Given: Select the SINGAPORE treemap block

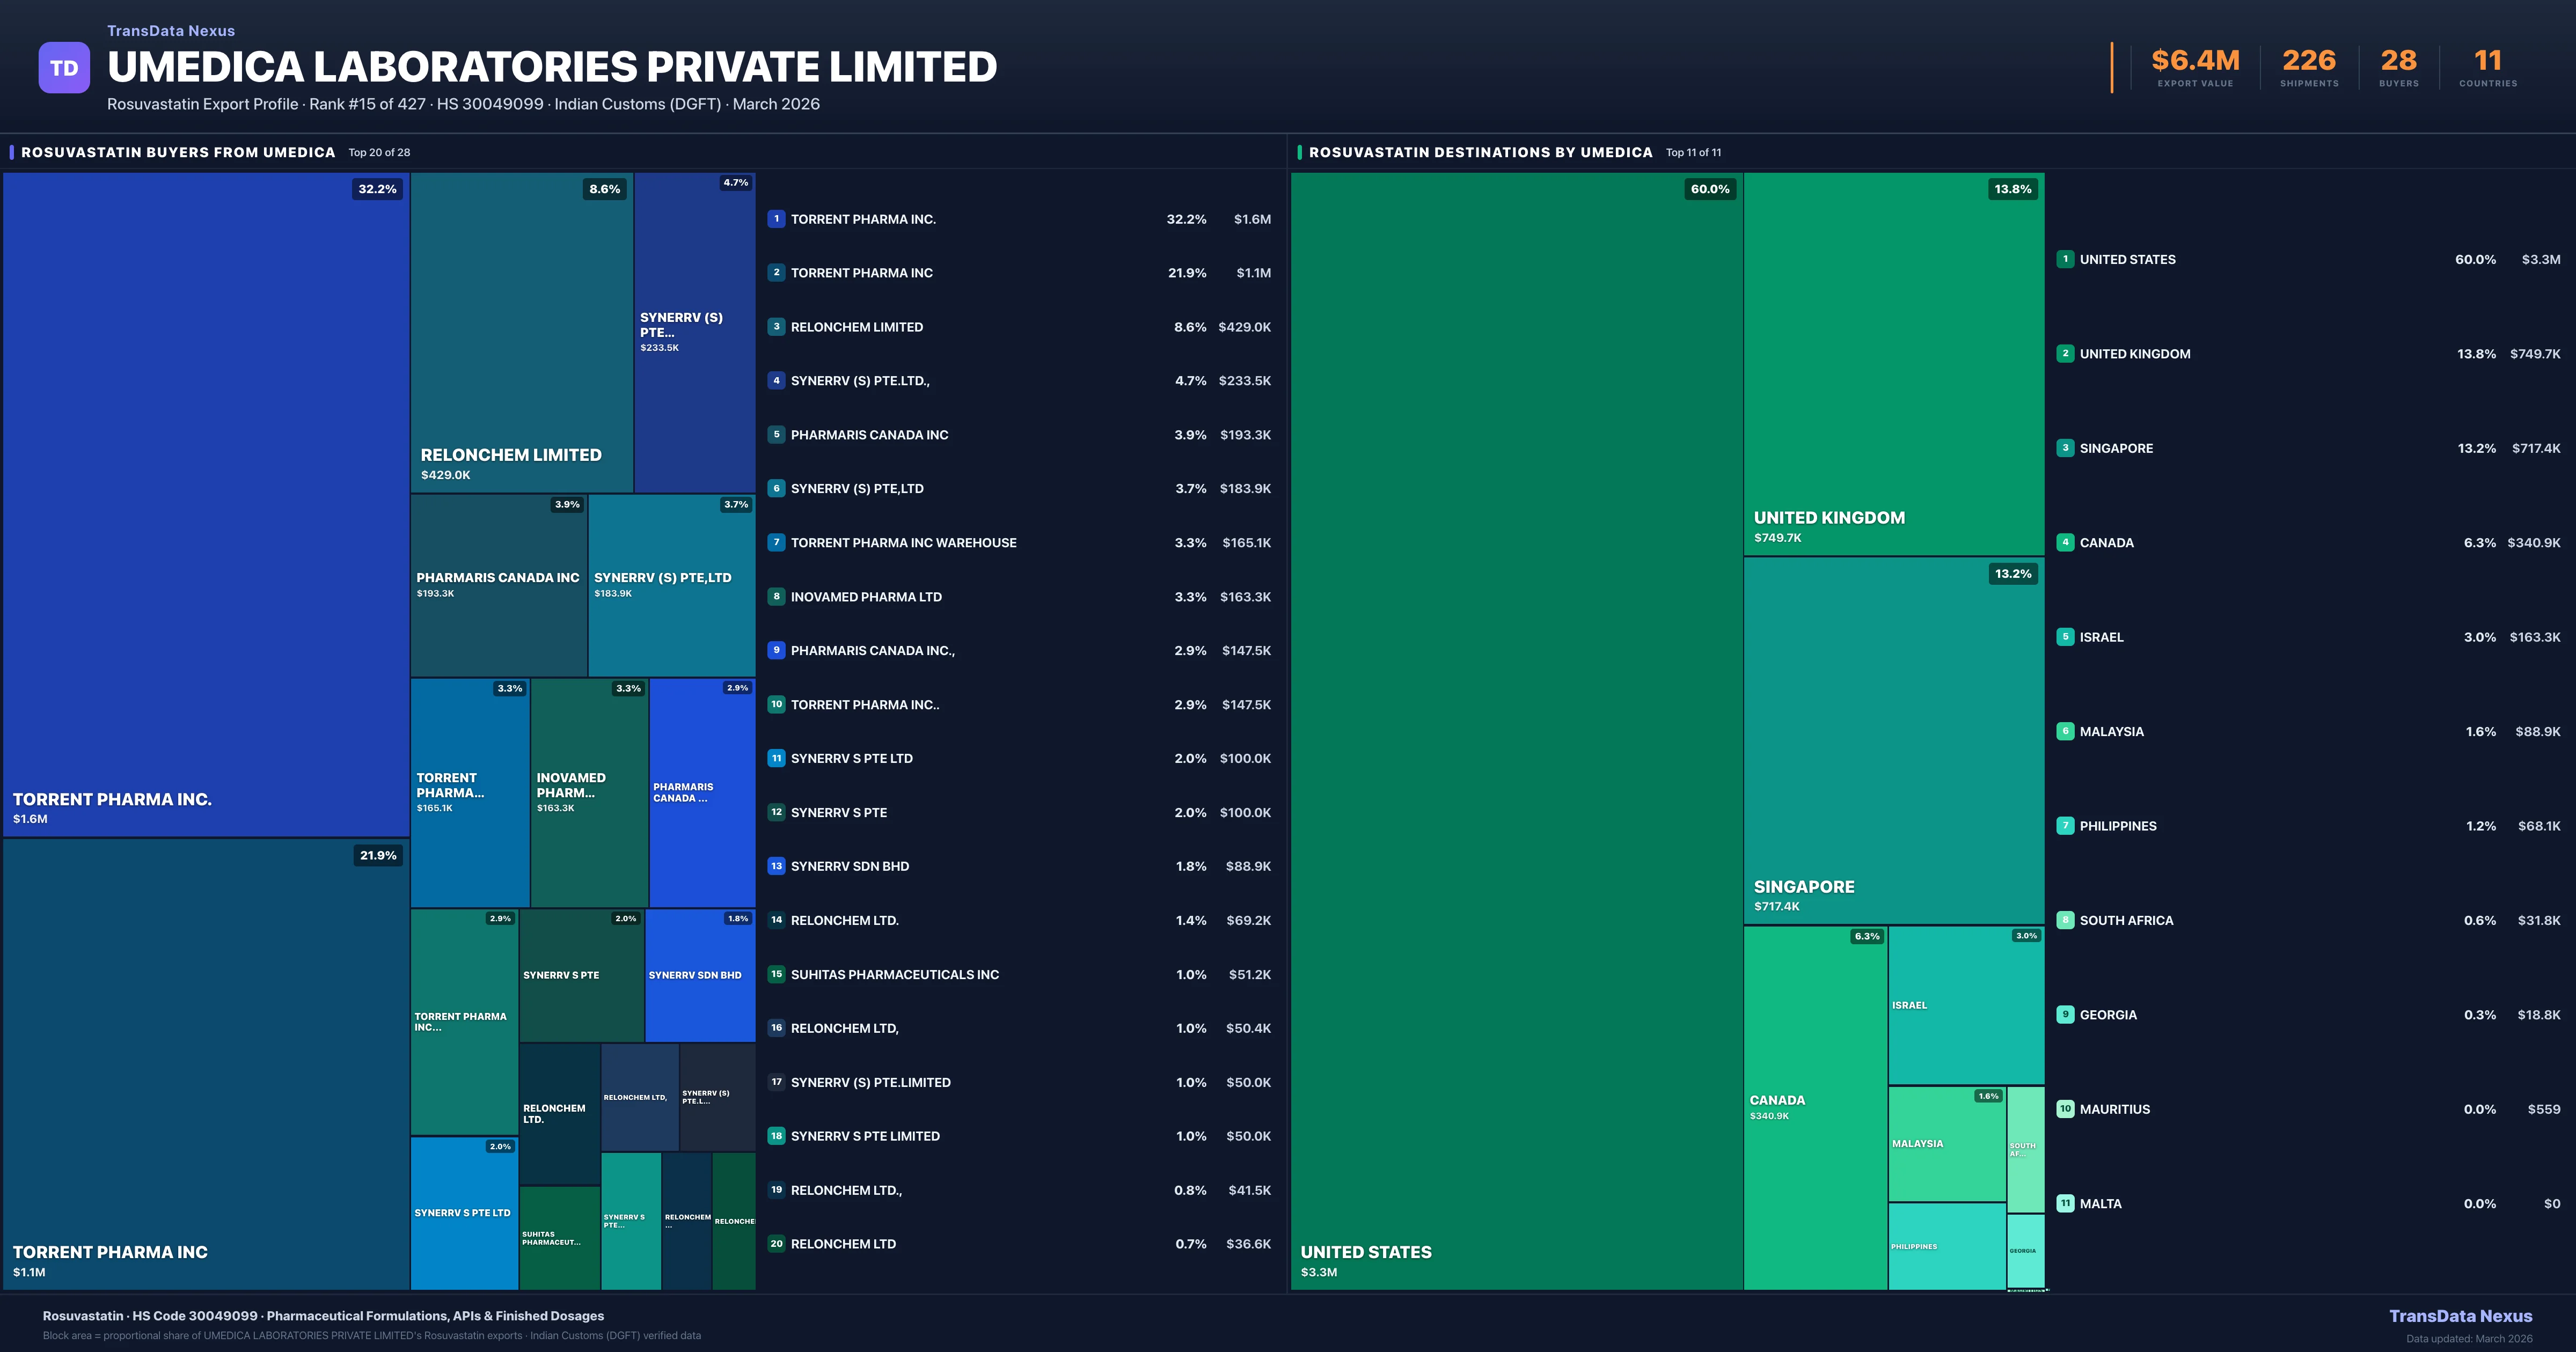Looking at the screenshot, I should pyautogui.click(x=1893, y=740).
